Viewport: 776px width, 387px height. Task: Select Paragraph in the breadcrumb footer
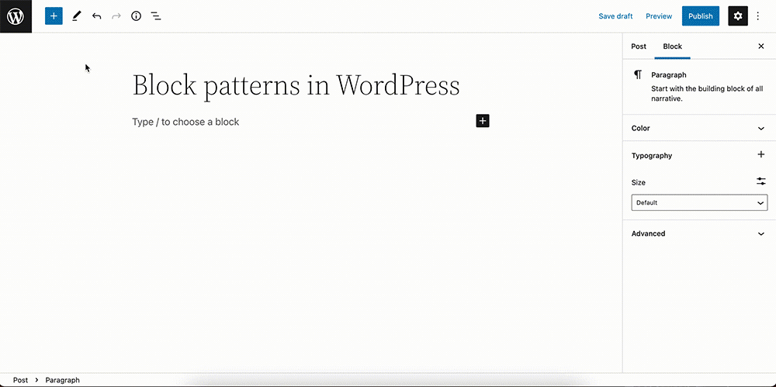tap(62, 380)
